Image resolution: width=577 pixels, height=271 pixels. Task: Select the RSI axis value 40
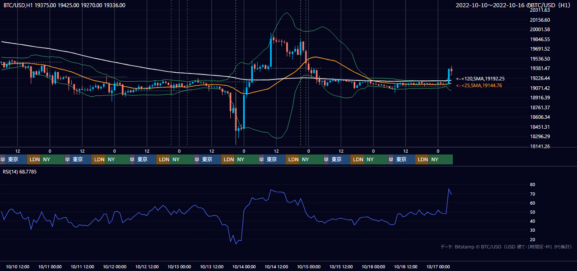pyautogui.click(x=532, y=221)
